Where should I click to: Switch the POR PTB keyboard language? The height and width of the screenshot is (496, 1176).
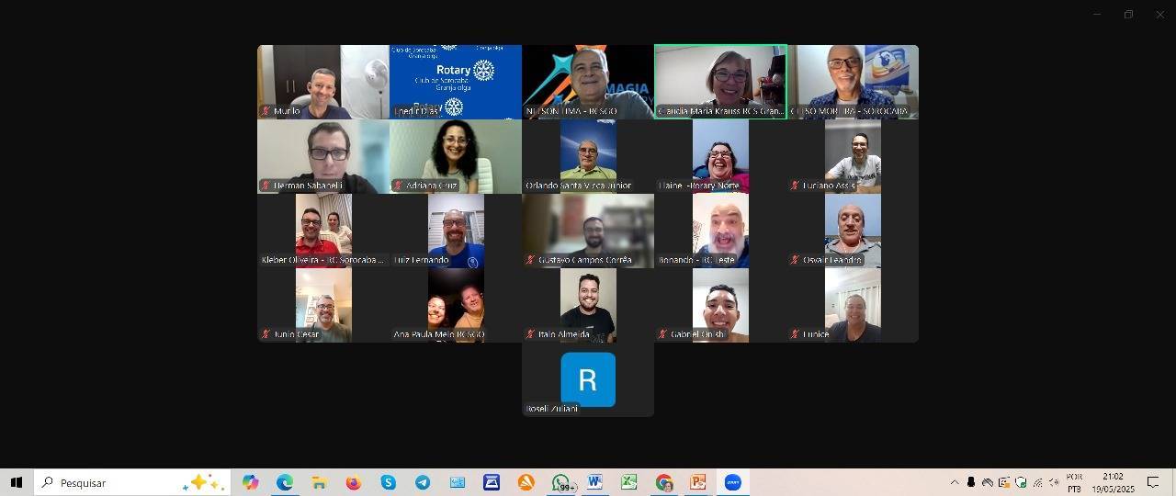point(1074,482)
